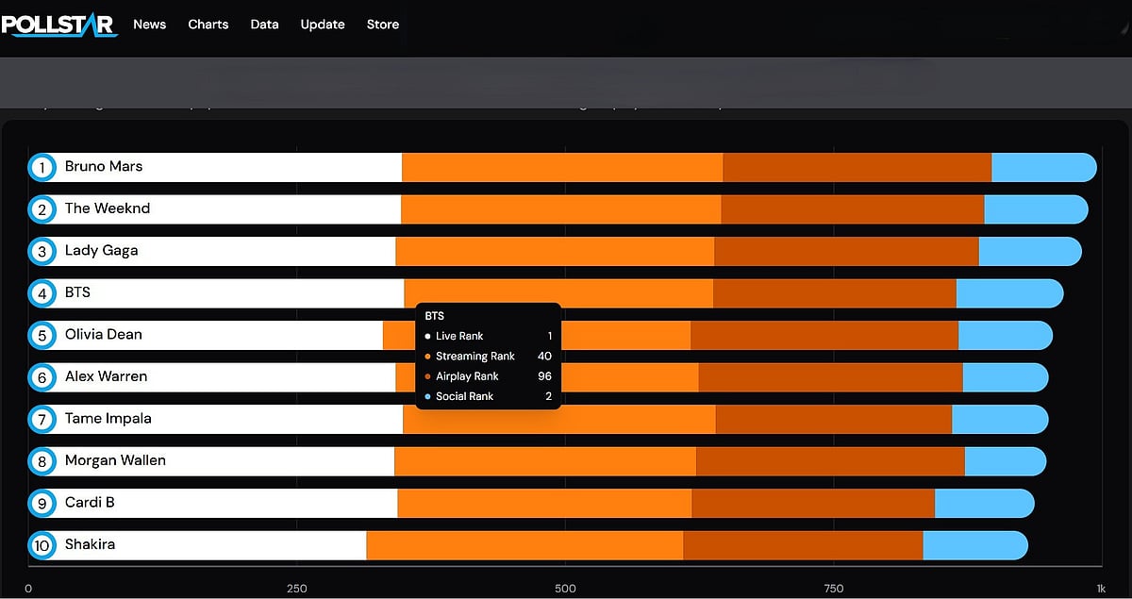Click Cardi B blue social segment

coord(985,503)
